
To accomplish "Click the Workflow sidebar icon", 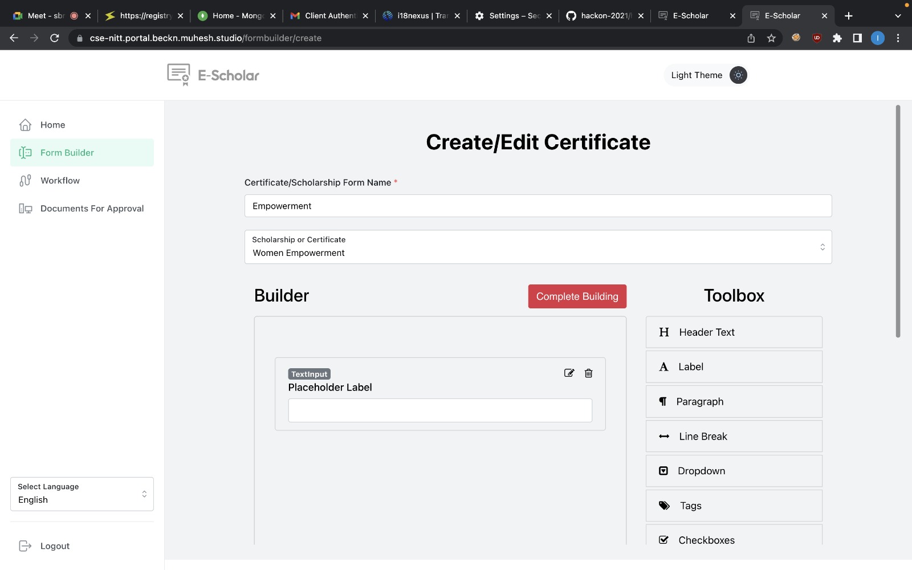I will (x=25, y=181).
